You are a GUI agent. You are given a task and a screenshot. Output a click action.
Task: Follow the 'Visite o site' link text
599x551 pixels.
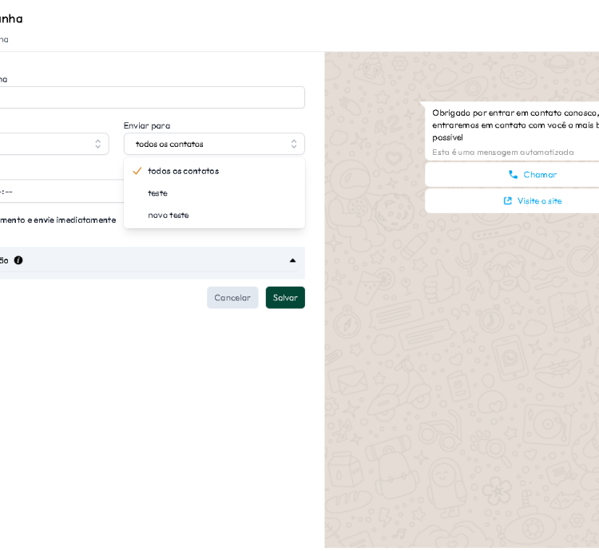[539, 201]
